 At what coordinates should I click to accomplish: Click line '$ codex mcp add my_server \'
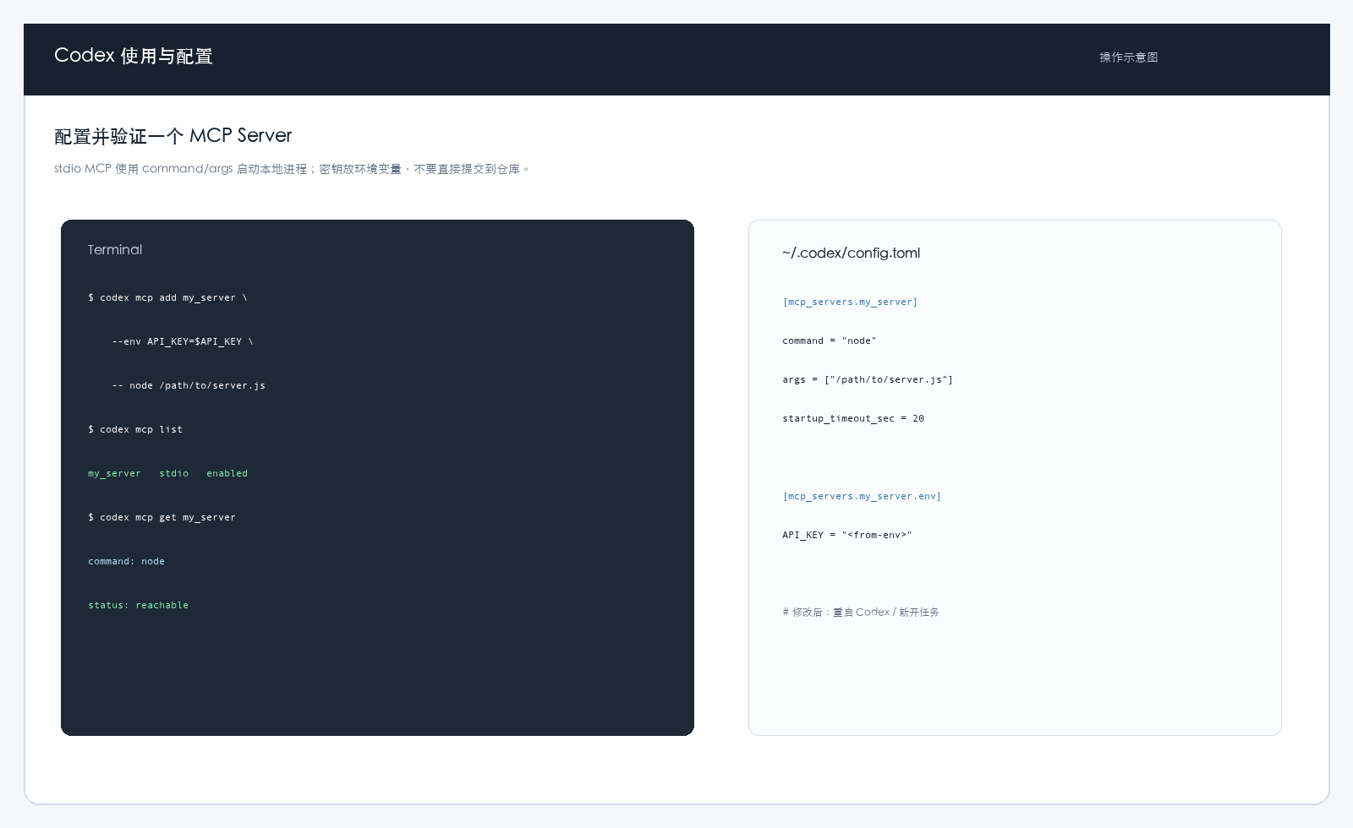coord(167,297)
